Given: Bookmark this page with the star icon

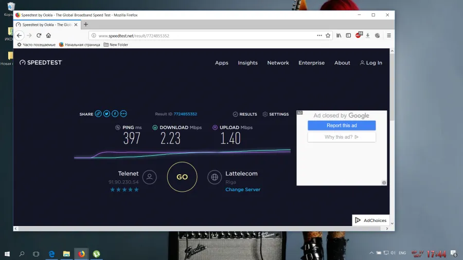Looking at the screenshot, I should (x=328, y=35).
